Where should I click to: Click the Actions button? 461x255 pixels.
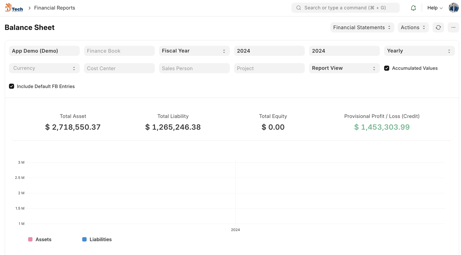point(413,27)
